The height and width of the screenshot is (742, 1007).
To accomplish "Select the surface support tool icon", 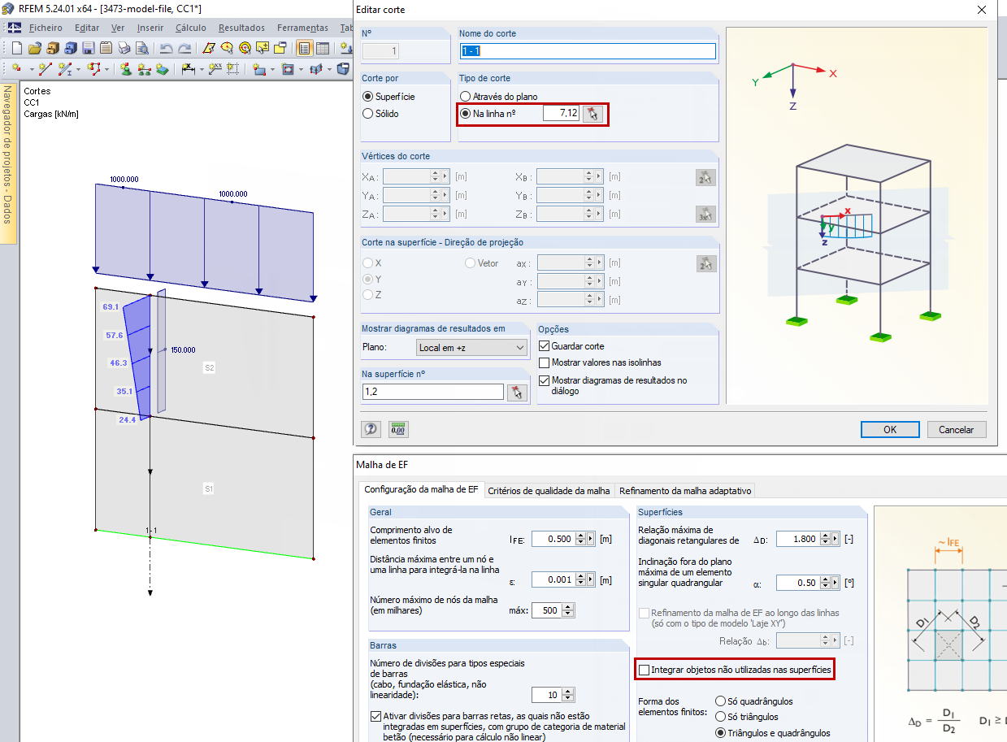I will (x=163, y=69).
